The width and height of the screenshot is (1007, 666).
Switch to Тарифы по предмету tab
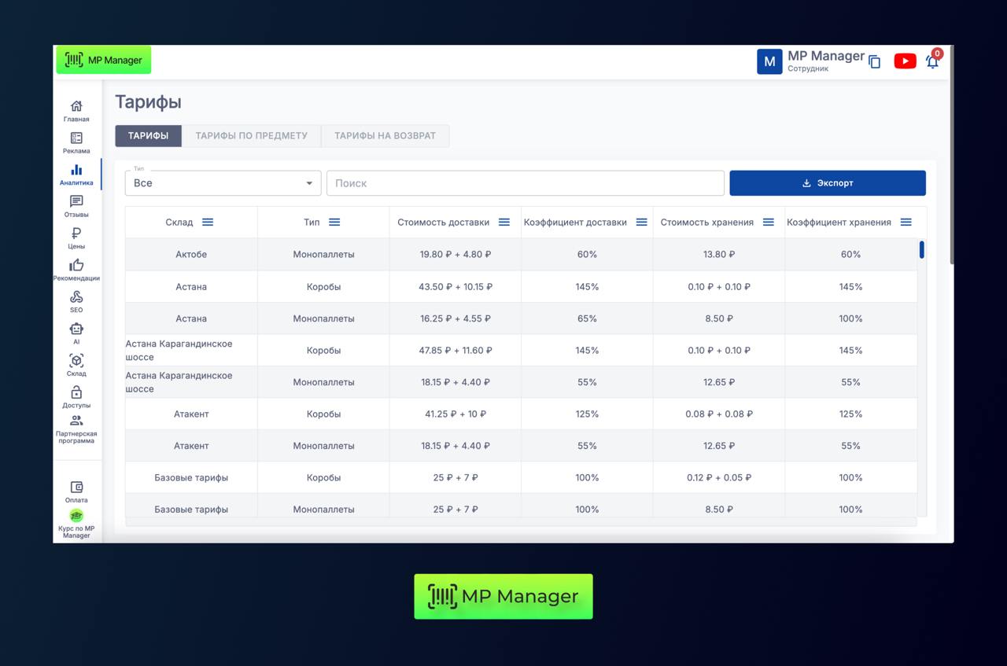[251, 136]
